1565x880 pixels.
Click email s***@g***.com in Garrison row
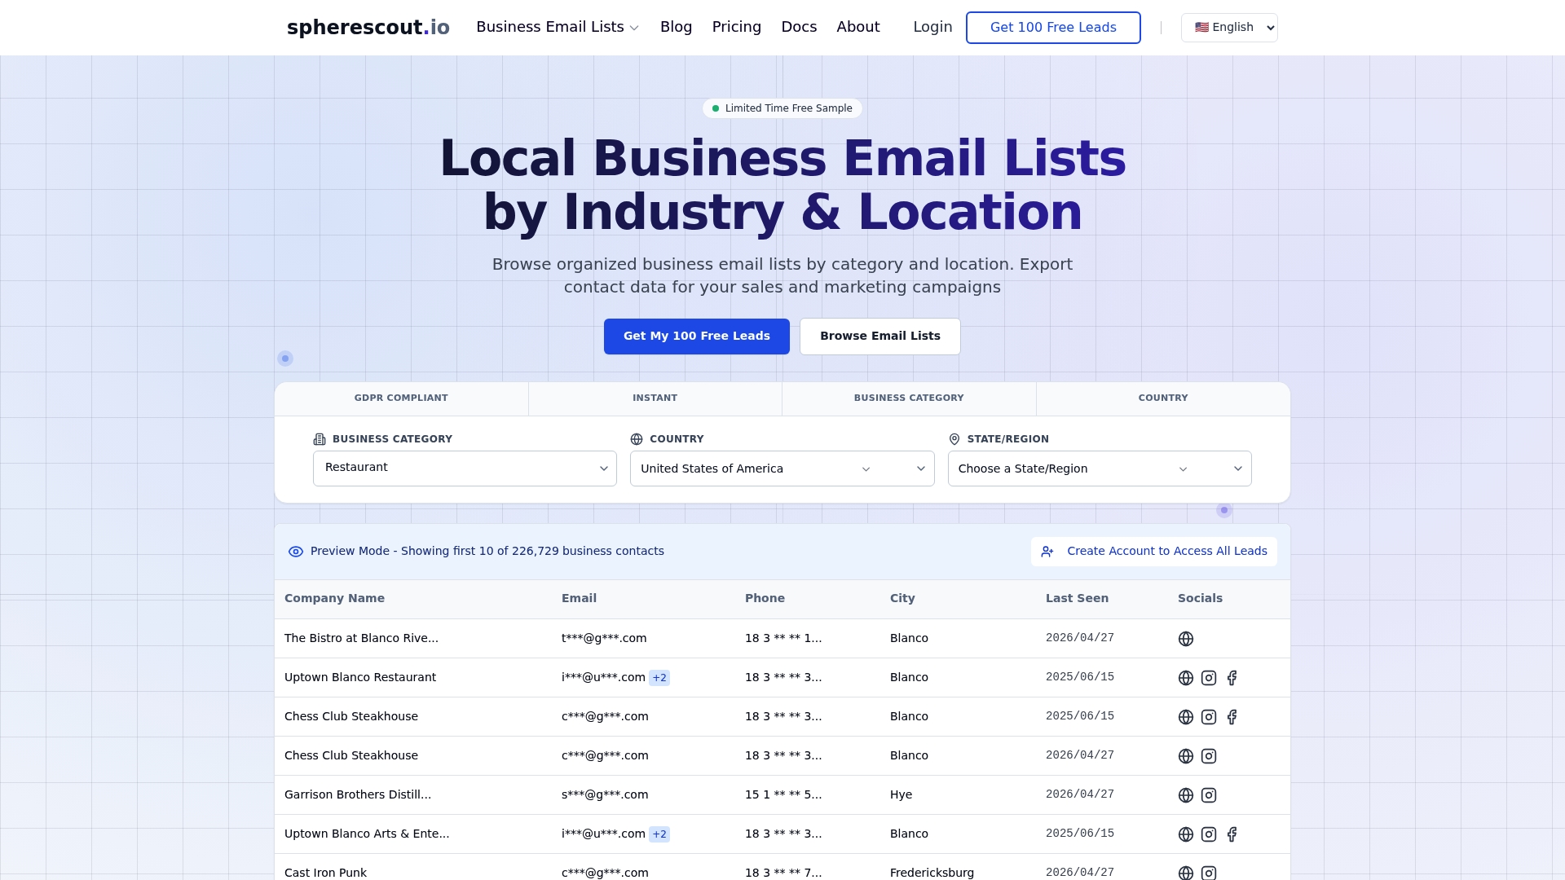(x=605, y=795)
